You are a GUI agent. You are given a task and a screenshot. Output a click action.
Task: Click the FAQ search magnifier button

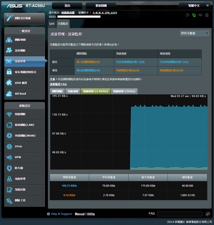[208, 214]
